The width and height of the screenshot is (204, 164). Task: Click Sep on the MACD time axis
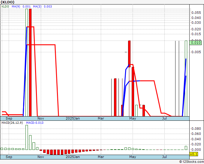[9, 157]
